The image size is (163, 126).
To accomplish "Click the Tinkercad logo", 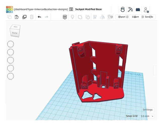I will [x=10, y=9].
